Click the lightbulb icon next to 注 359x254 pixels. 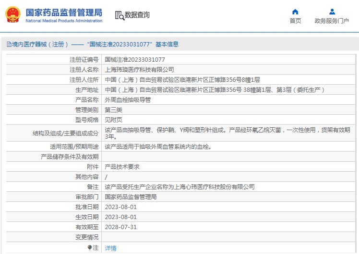click(90, 248)
